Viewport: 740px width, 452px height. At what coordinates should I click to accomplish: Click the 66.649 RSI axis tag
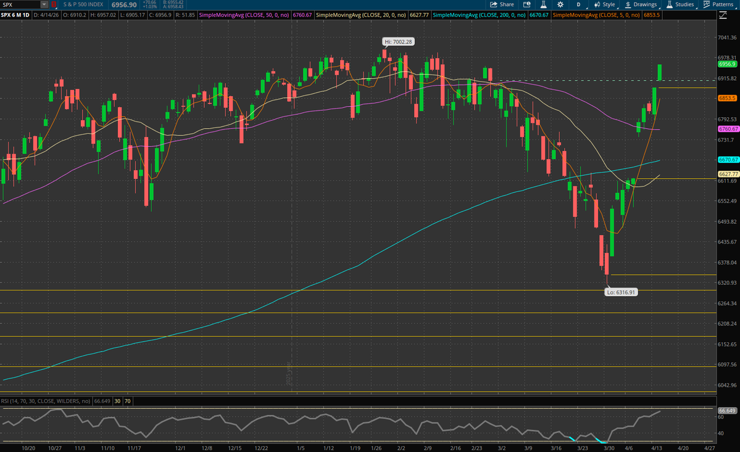tap(727, 411)
